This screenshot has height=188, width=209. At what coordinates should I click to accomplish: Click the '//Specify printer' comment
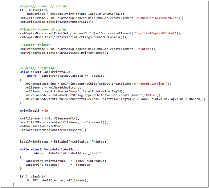[x=35, y=45]
